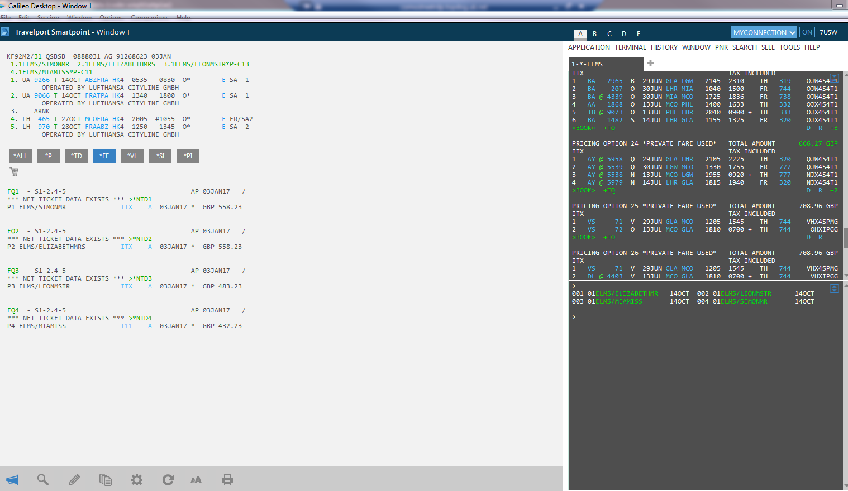Click the ABZFRA city pair link
The image size is (848, 491).
pos(97,80)
